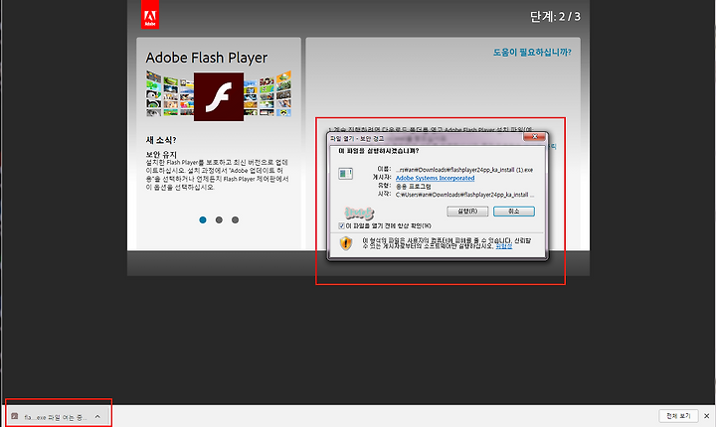This screenshot has height=427, width=716.
Task: Click the application file icon in security dialog
Action: point(346,174)
